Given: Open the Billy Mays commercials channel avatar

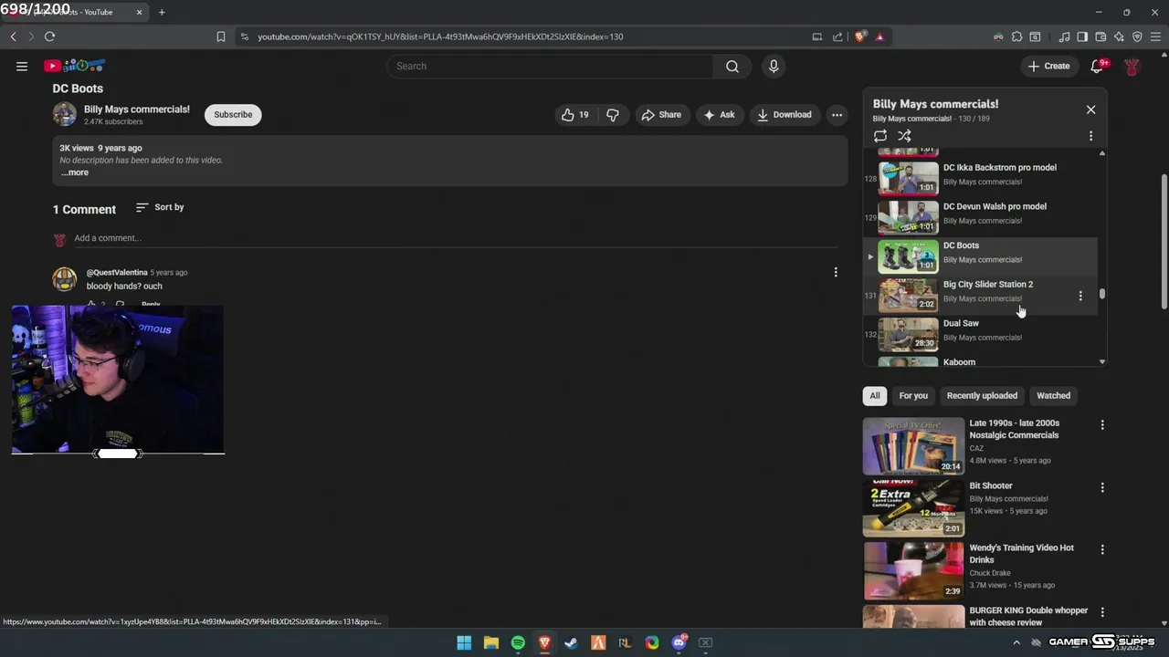Looking at the screenshot, I should [64, 114].
